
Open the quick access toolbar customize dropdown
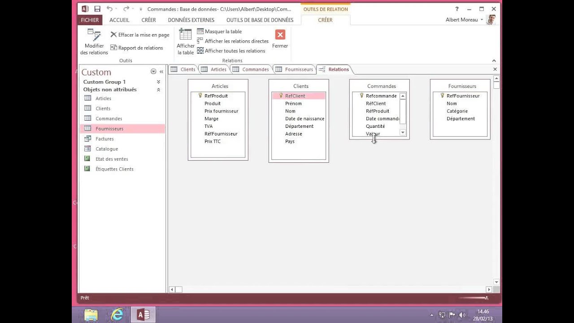click(141, 9)
